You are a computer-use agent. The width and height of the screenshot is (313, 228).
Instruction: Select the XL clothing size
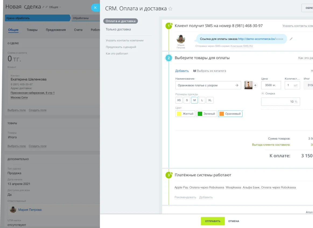coord(210,100)
